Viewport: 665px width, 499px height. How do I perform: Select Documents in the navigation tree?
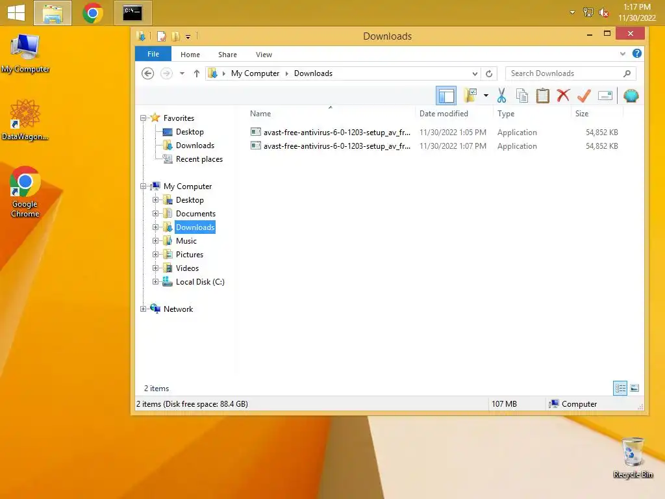point(195,213)
